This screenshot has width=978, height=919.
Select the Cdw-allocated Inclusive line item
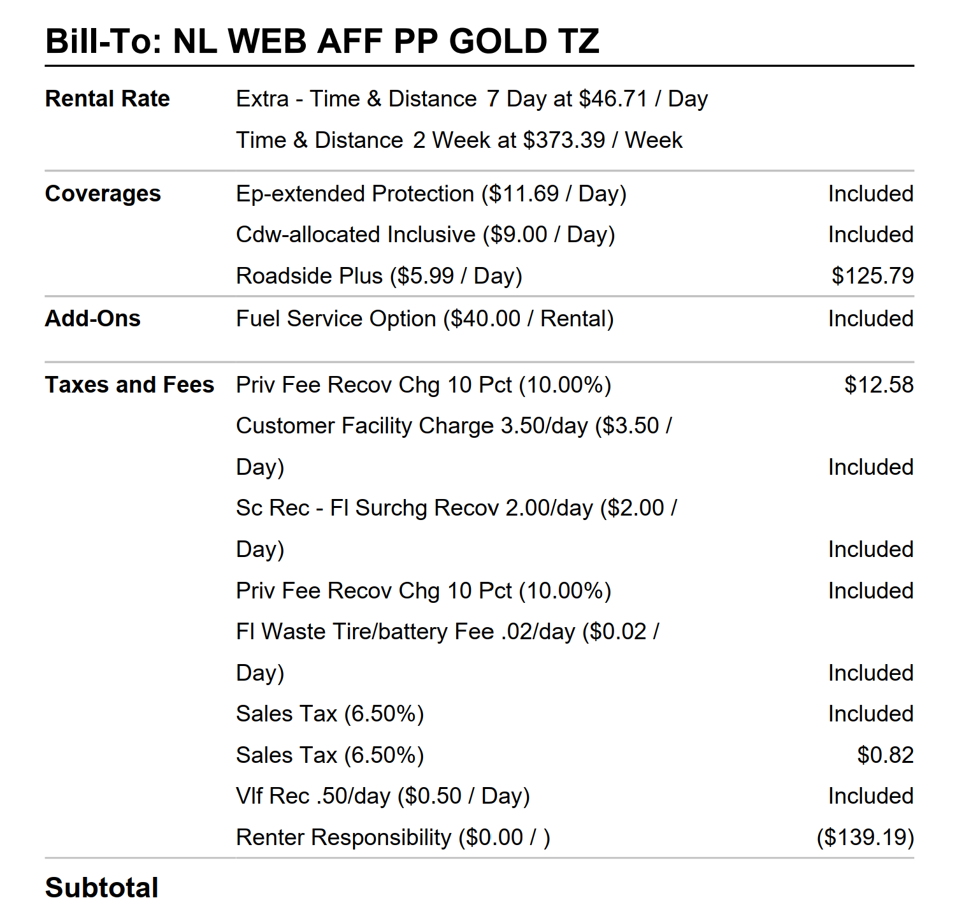click(x=425, y=235)
